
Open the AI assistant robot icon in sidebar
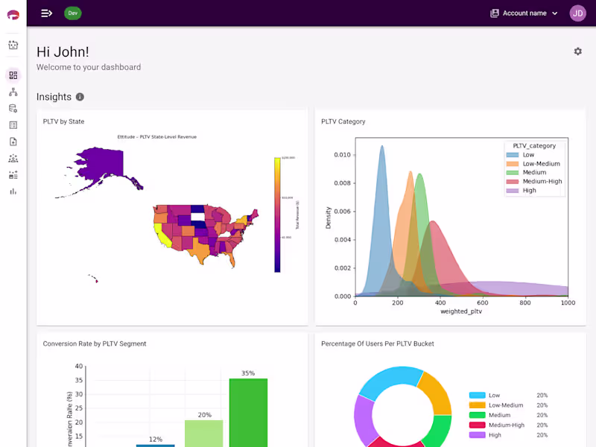tap(13, 45)
